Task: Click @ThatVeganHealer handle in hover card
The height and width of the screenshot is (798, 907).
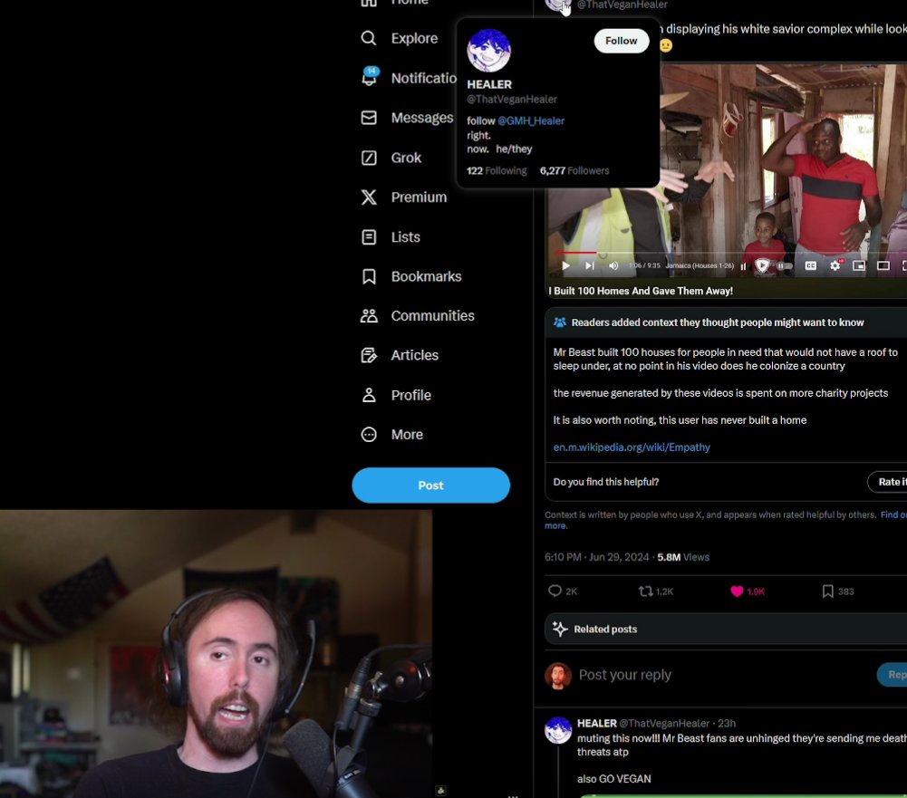Action: [511, 99]
